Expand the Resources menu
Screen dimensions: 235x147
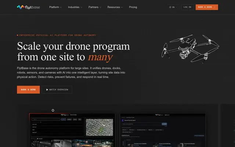115,7
